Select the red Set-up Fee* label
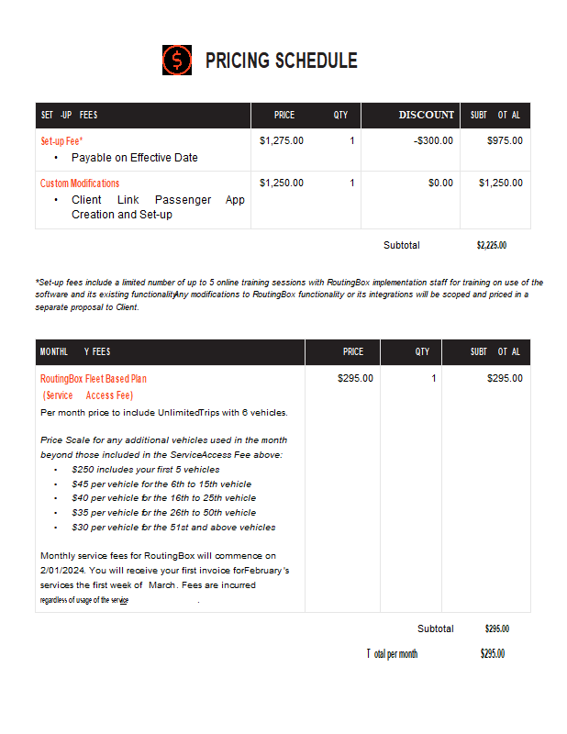The image size is (567, 734). [x=61, y=141]
